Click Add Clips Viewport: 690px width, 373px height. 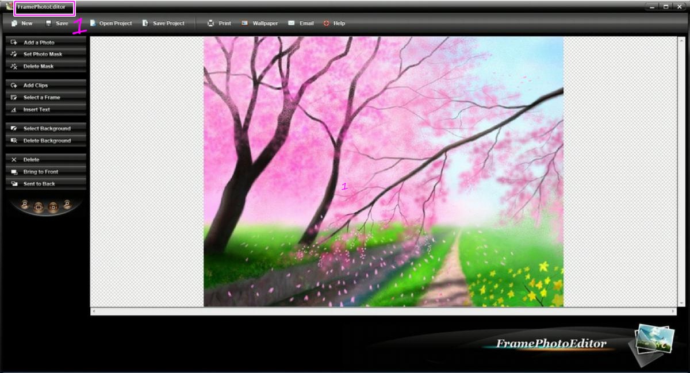pyautogui.click(x=46, y=86)
